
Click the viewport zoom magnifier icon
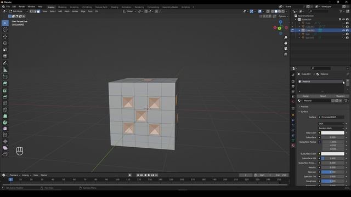click(x=286, y=38)
